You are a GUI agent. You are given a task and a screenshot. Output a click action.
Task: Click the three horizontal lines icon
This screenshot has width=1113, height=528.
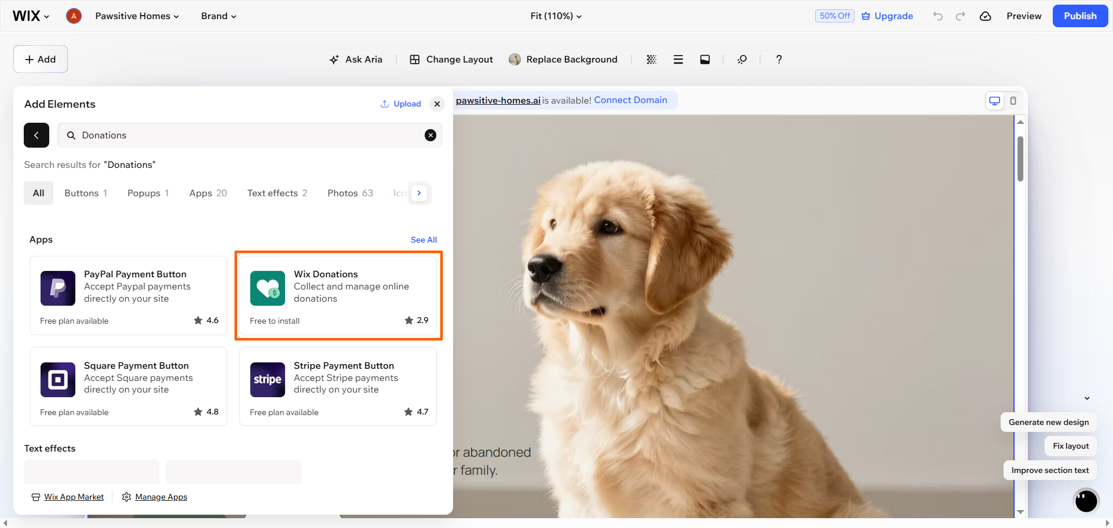coord(678,59)
